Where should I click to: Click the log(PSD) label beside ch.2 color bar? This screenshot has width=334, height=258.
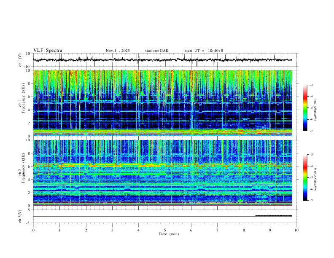(x=315, y=180)
